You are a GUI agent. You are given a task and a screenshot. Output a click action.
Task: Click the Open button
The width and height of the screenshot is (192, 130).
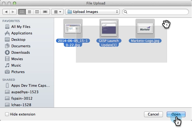(176, 114)
